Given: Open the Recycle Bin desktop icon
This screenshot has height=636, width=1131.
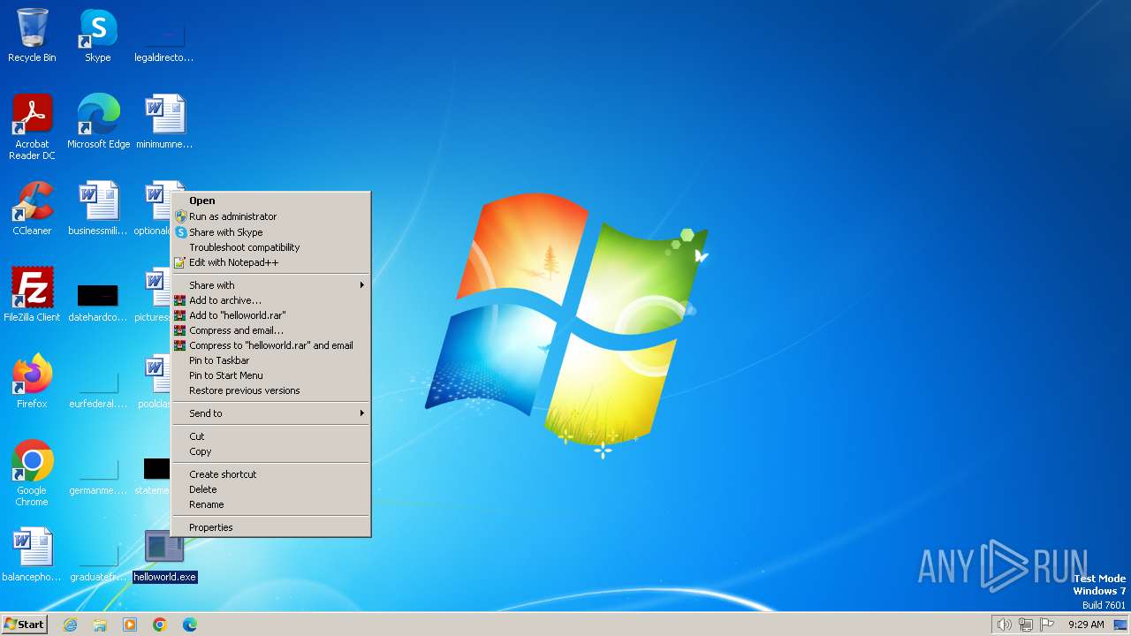Looking at the screenshot, I should coord(32,36).
